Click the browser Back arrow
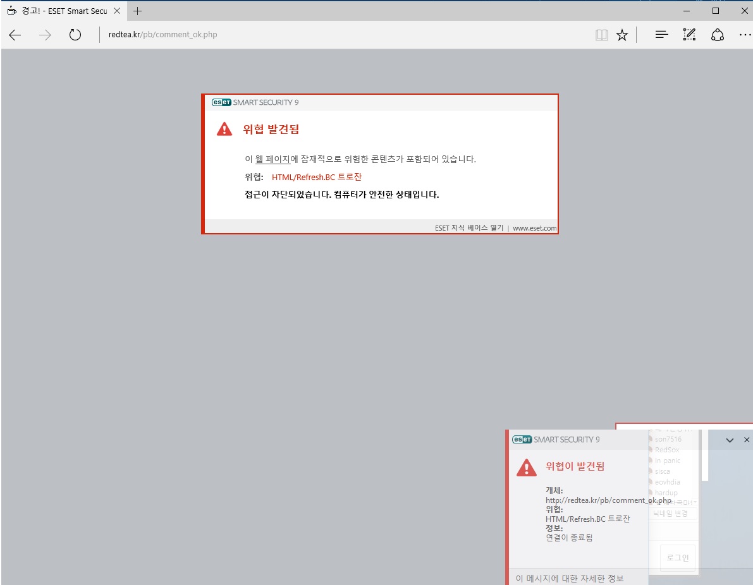 click(15, 35)
